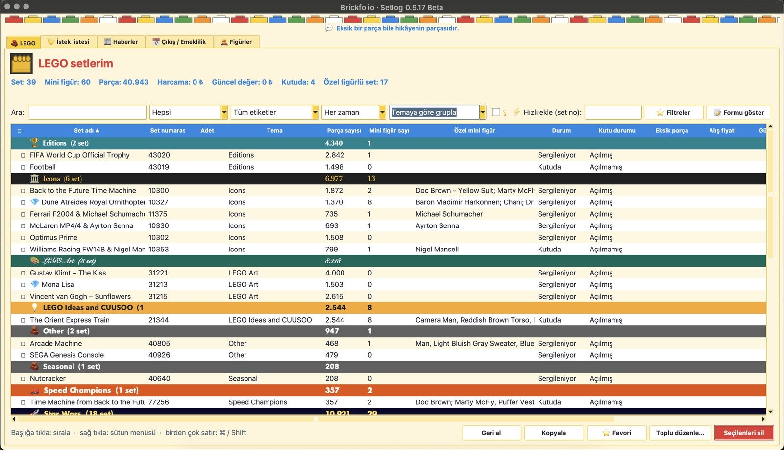Click the star icon on the Favori button
This screenshot has width=784, height=450.
click(x=606, y=433)
